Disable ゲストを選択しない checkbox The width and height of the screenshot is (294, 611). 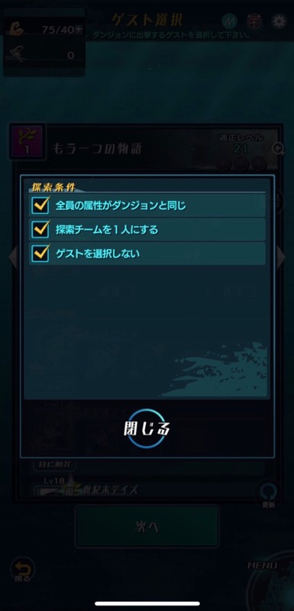point(40,254)
